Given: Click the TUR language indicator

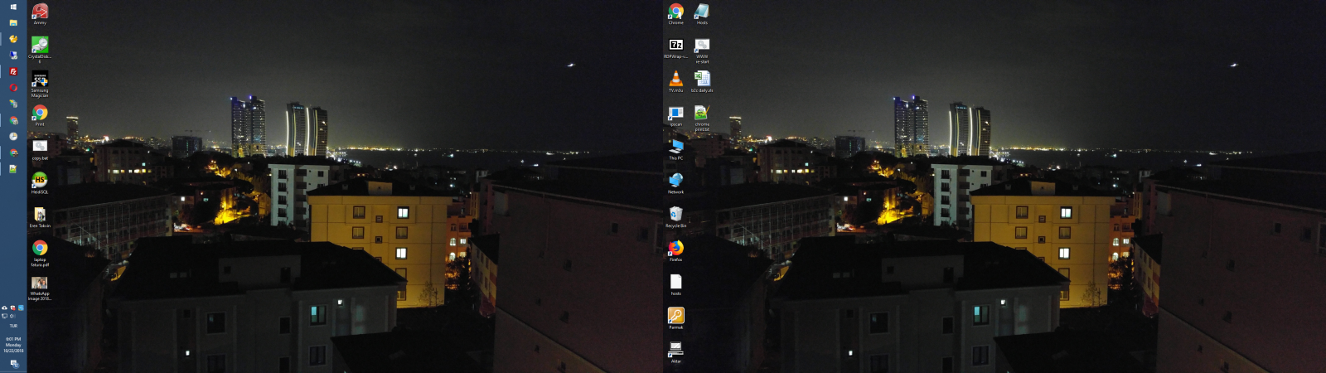Looking at the screenshot, I should [13, 326].
